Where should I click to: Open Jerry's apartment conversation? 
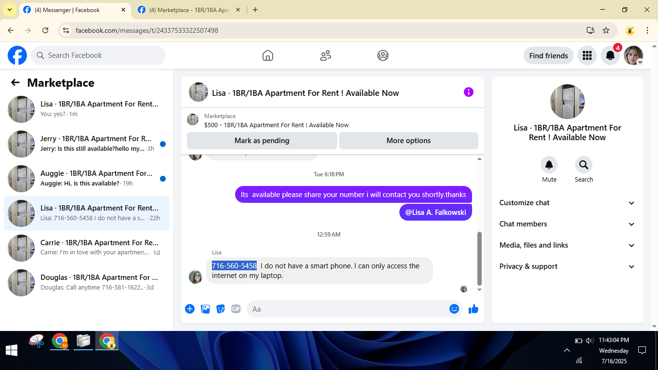click(x=87, y=144)
